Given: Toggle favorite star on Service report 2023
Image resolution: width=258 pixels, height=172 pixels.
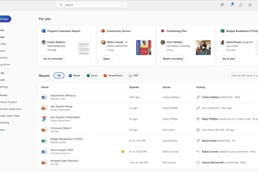Looking at the screenshot, I should [x=122, y=151].
